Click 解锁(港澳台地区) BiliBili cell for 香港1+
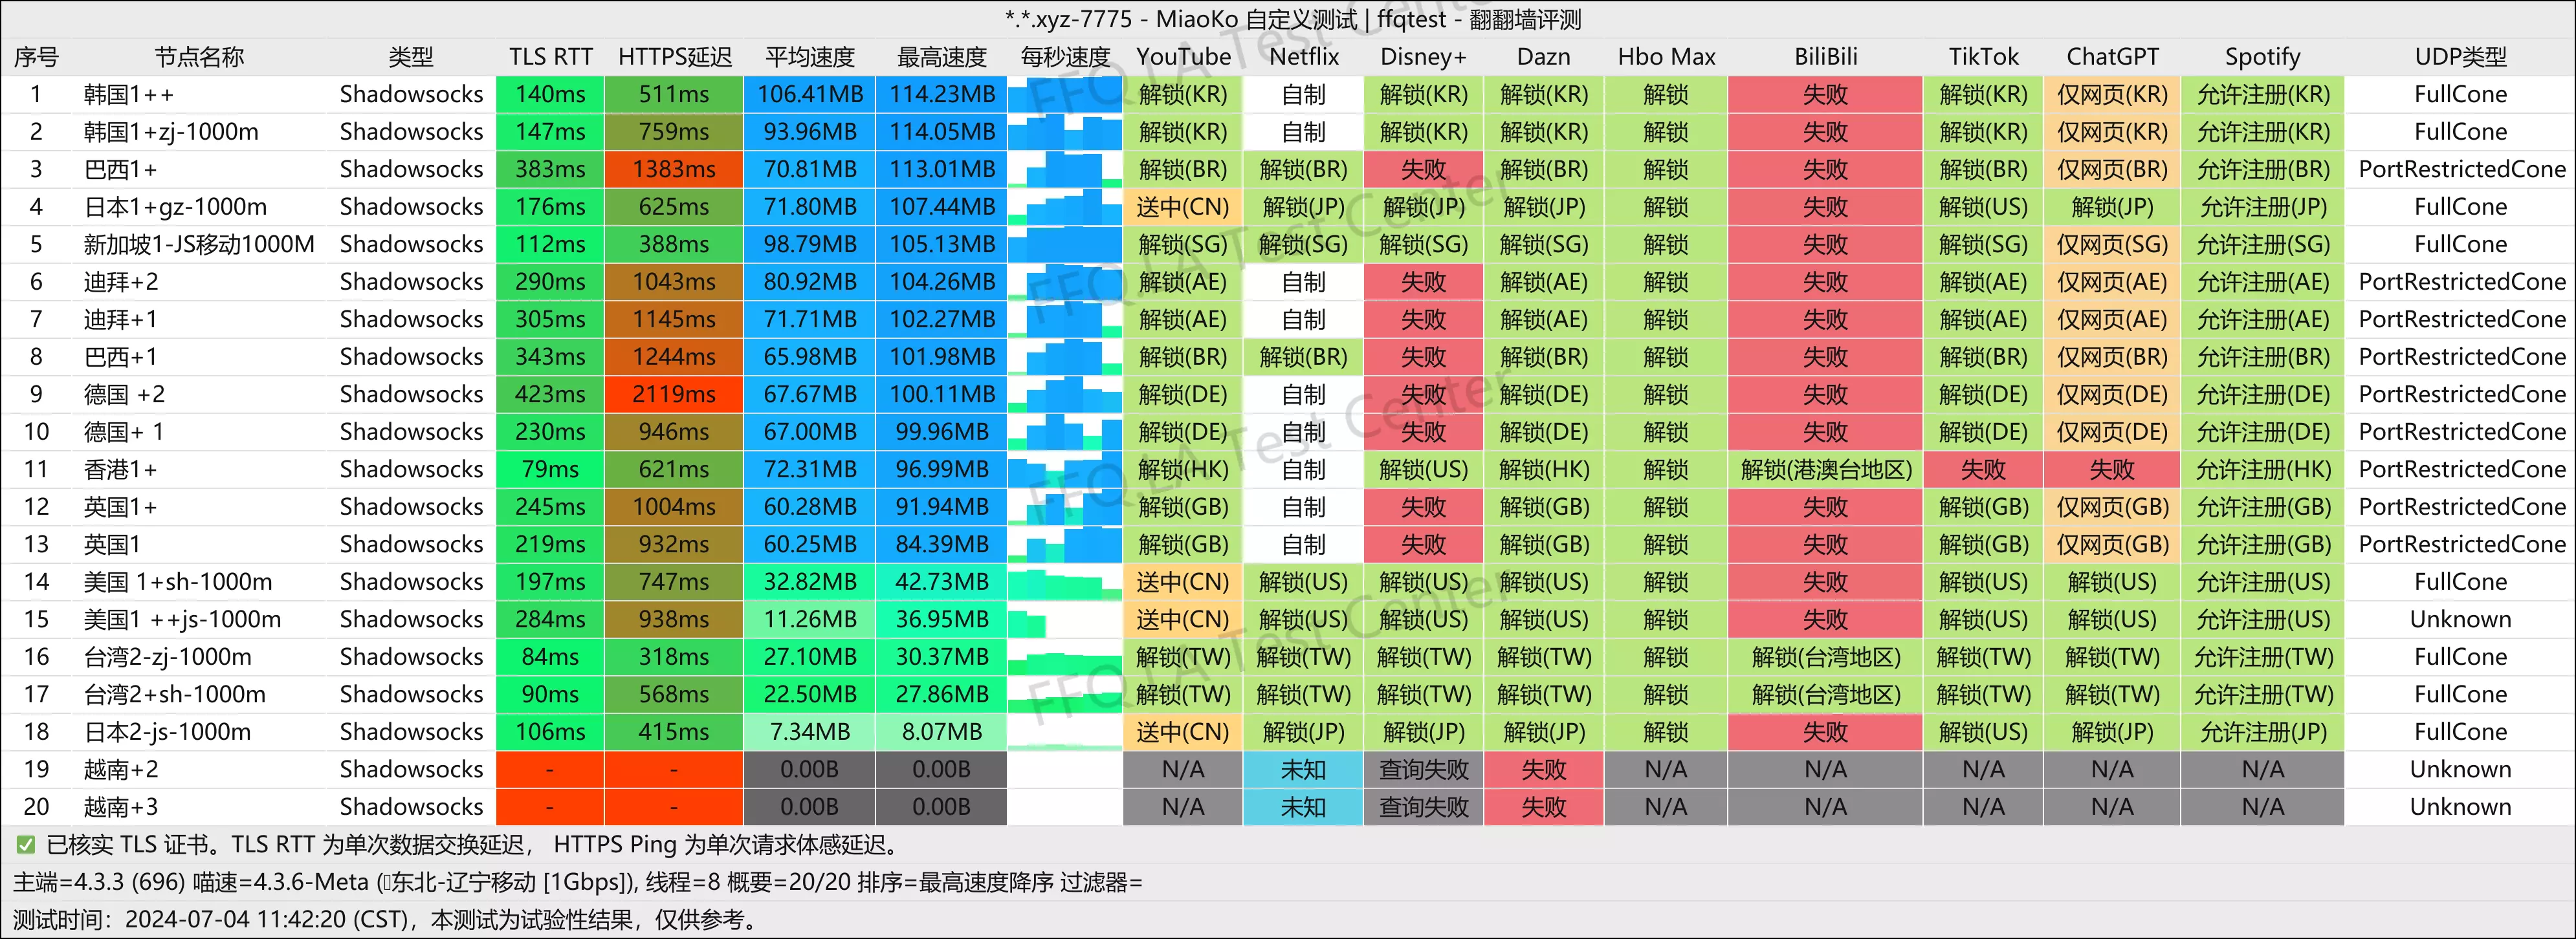The height and width of the screenshot is (939, 2576). point(1826,468)
